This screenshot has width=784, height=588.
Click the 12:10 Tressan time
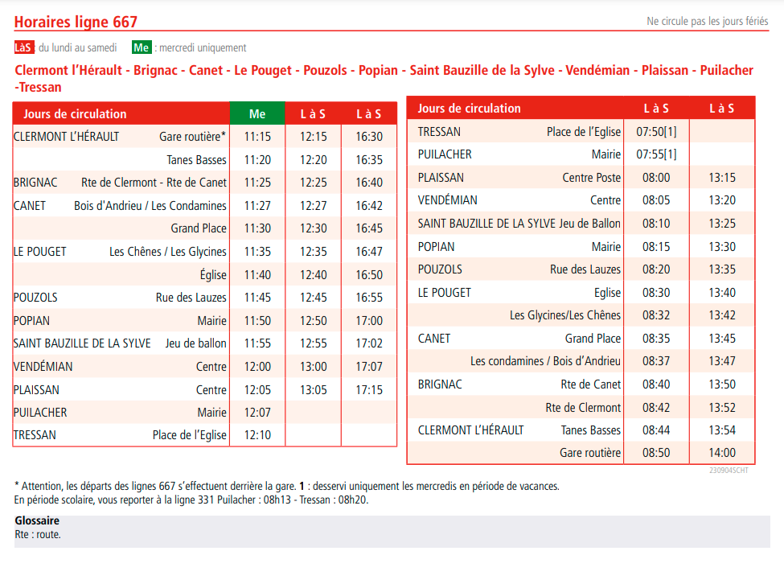(x=257, y=435)
